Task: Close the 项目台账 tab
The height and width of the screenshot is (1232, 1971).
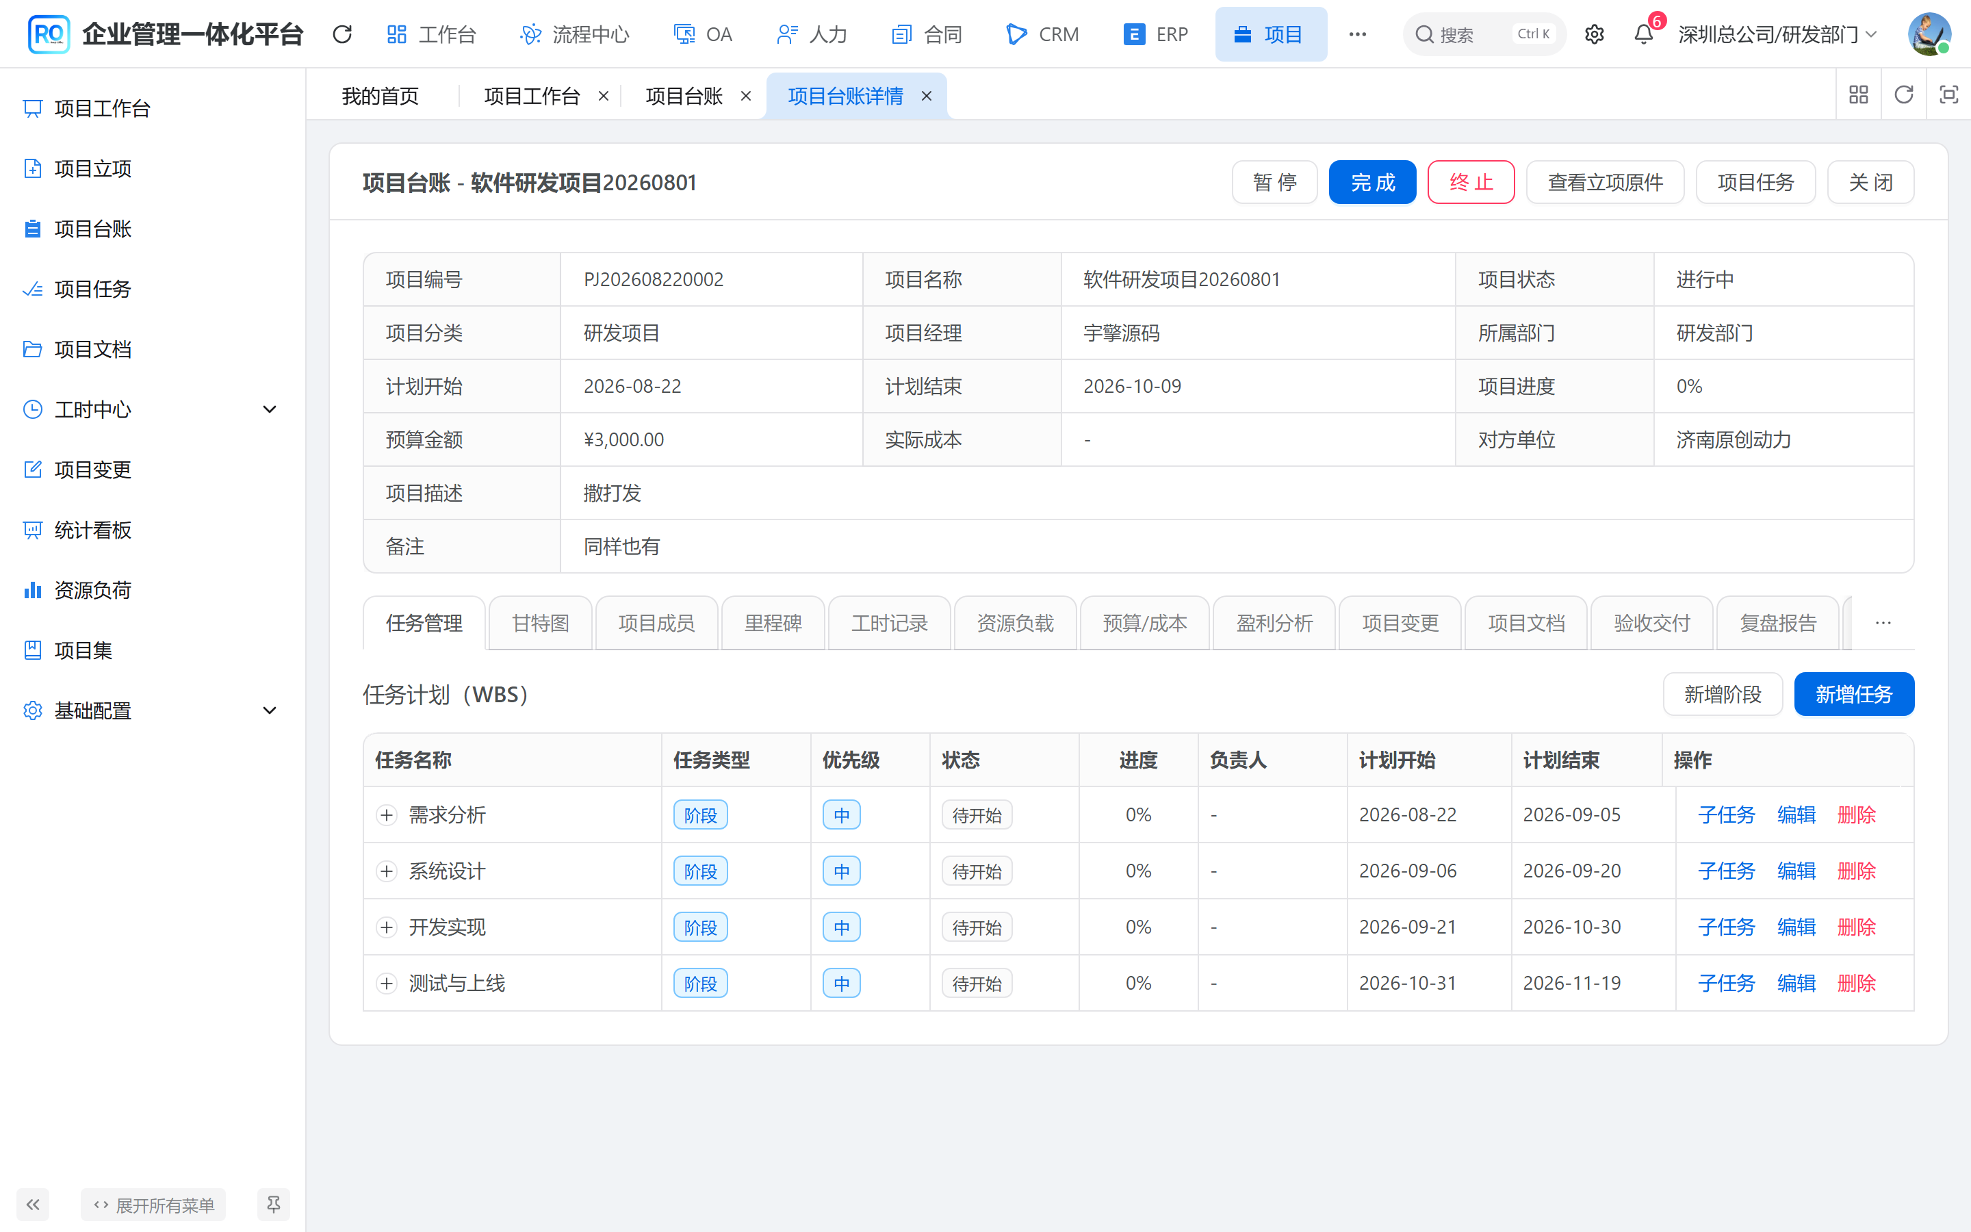Action: [x=745, y=96]
